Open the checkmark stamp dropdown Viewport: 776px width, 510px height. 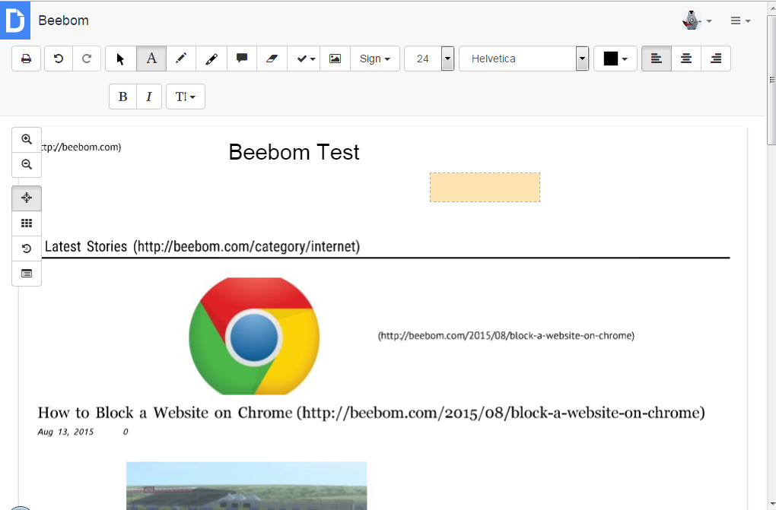(304, 59)
